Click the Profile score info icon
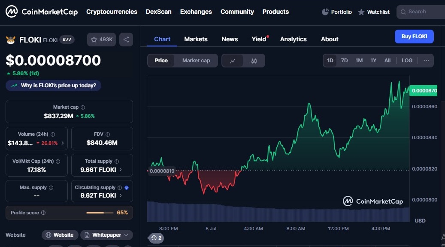 coord(43,213)
